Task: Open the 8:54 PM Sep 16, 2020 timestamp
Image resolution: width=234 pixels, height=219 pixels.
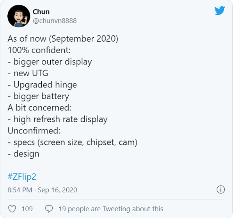Action: [42, 190]
